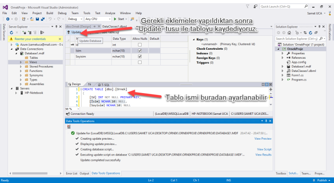
Task: Open the View Script link
Action: coord(264,150)
